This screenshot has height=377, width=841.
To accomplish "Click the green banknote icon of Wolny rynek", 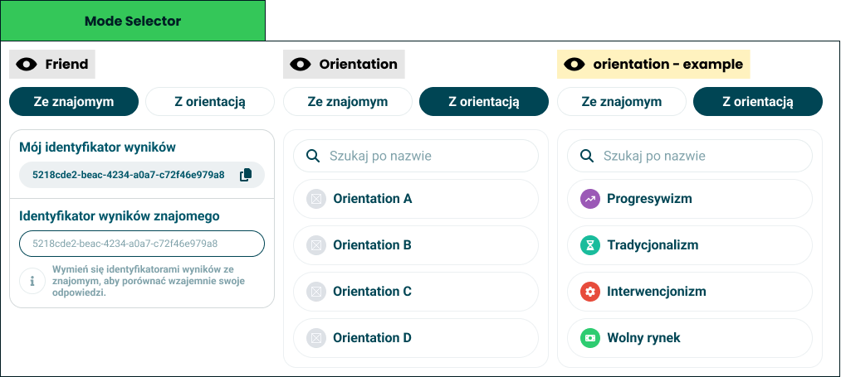I will coord(590,338).
